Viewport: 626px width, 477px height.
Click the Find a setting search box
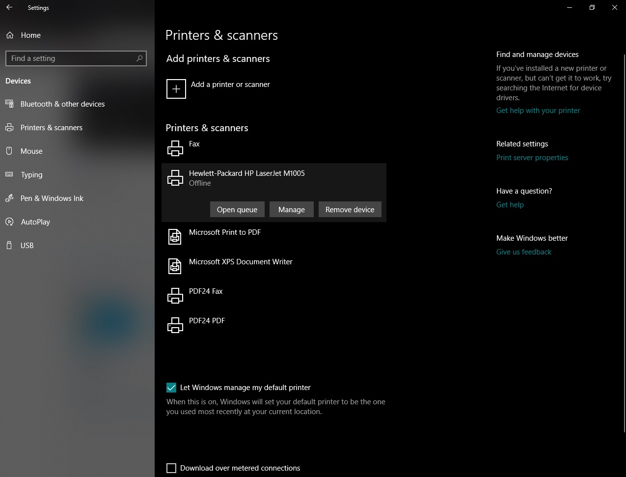point(71,58)
